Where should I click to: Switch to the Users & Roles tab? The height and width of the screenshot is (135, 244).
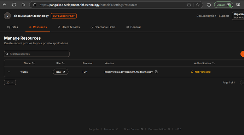[69, 27]
